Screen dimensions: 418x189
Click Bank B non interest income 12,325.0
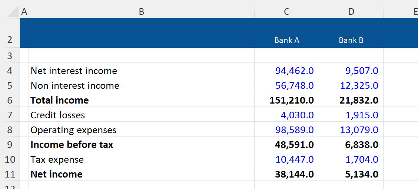(359, 85)
